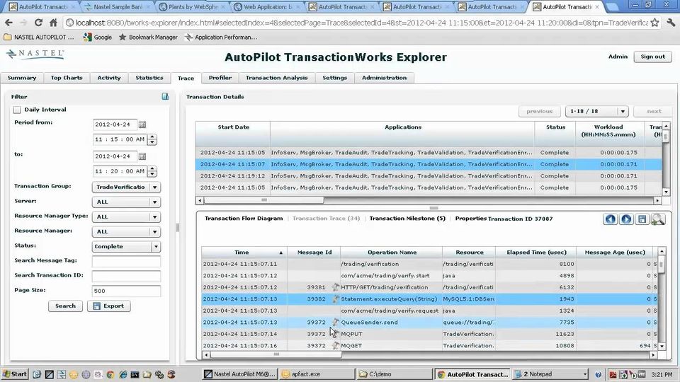The height and width of the screenshot is (382, 680).
Task: Click the Search Transaction ID field
Action: click(x=126, y=276)
